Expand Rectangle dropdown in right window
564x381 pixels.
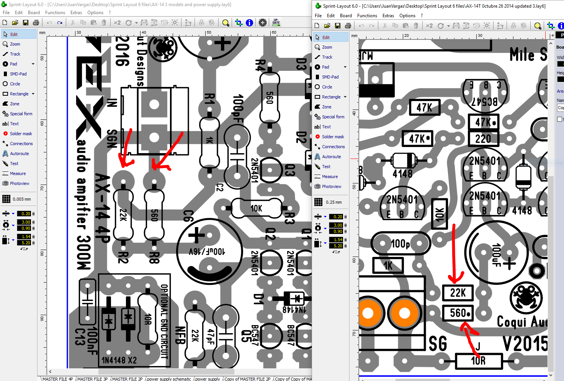[345, 97]
